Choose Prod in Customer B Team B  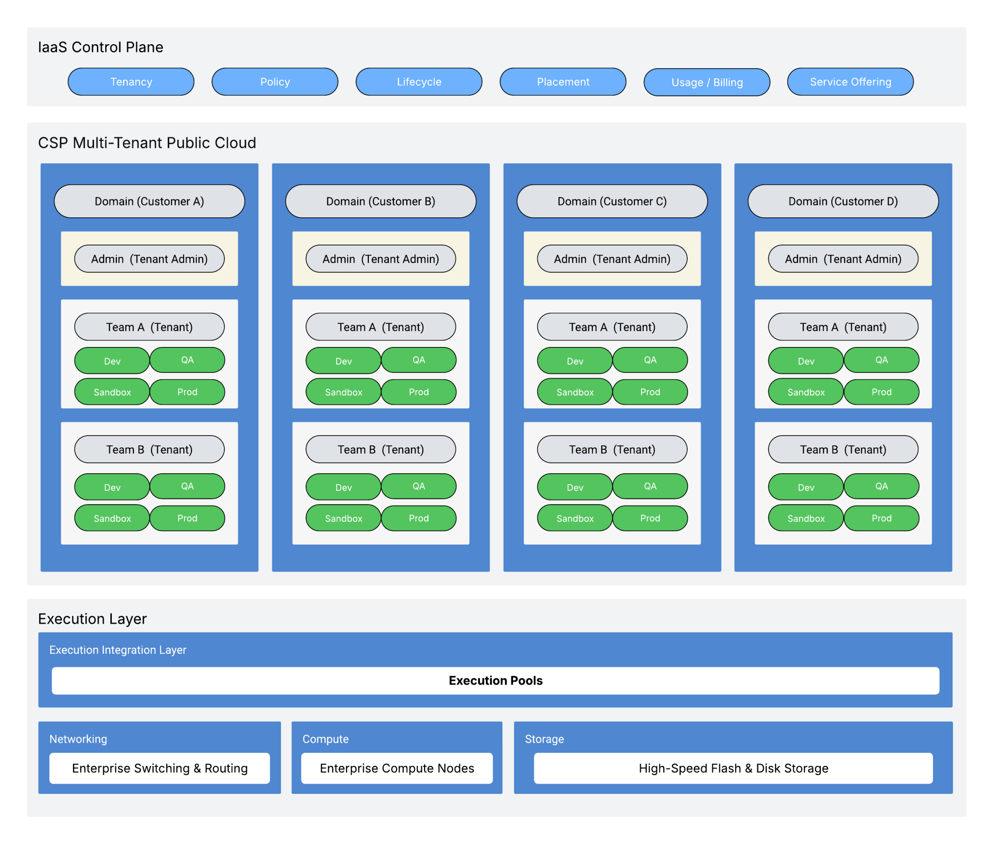point(419,518)
